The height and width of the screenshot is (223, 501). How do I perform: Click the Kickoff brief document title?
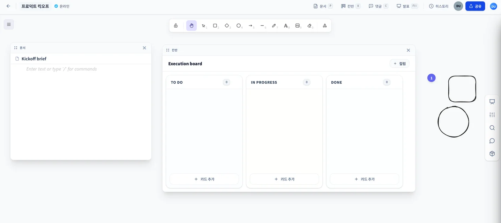(34, 59)
